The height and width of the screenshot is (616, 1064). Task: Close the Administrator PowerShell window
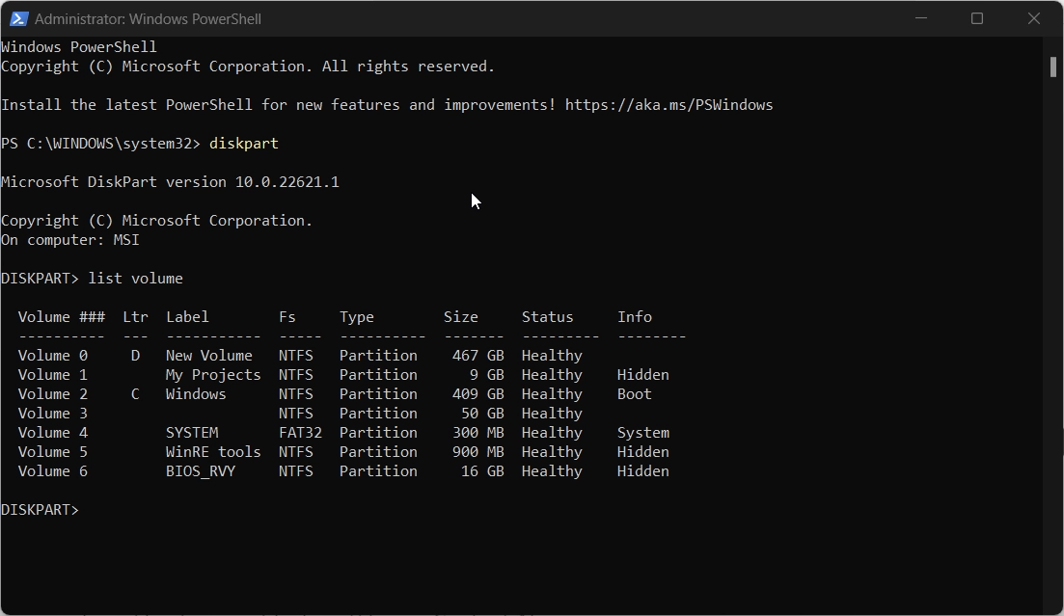coord(1033,18)
